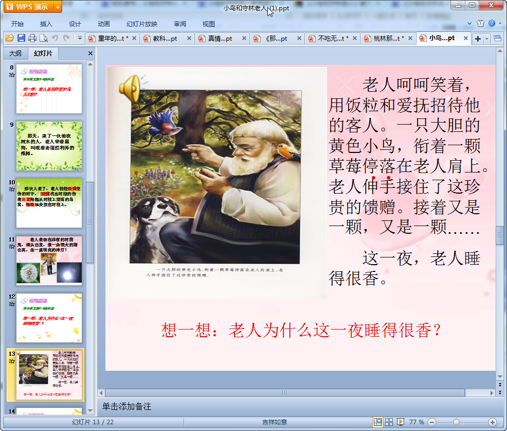
Task: Save the presentation with the floppy disk icon
Action: coord(21,38)
